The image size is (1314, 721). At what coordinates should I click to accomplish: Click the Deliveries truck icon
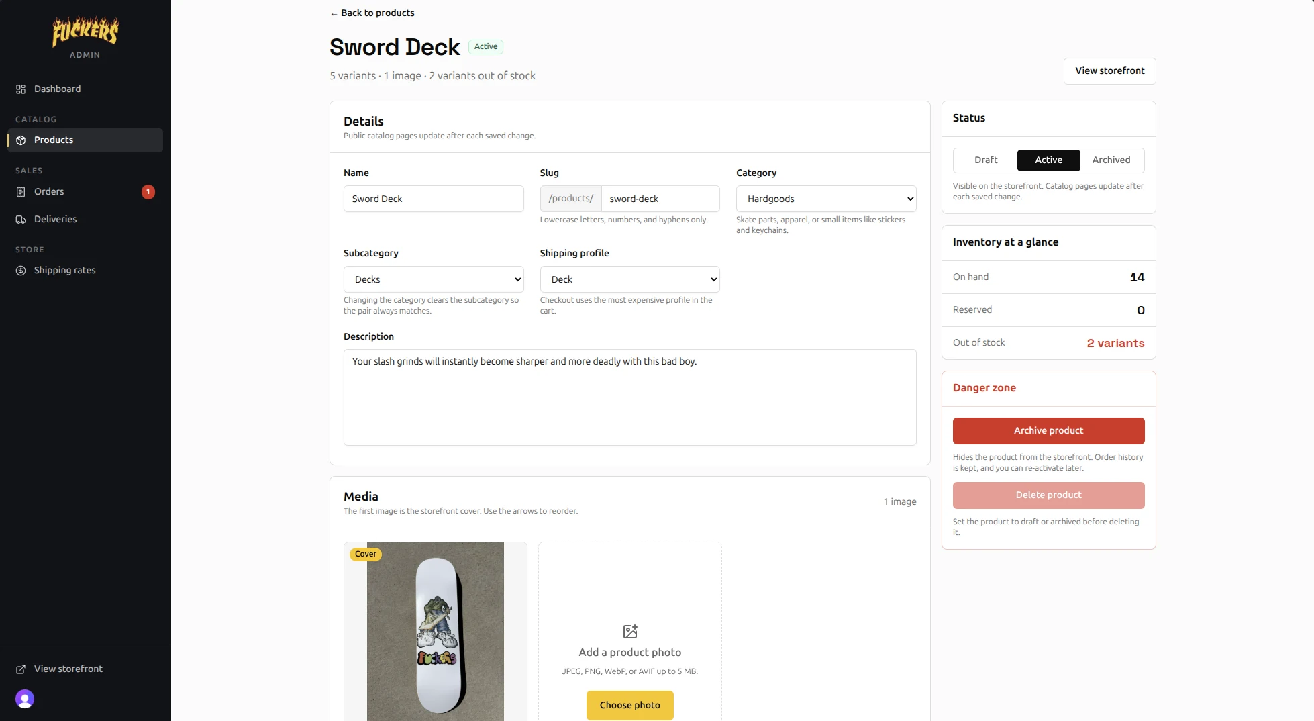click(21, 220)
